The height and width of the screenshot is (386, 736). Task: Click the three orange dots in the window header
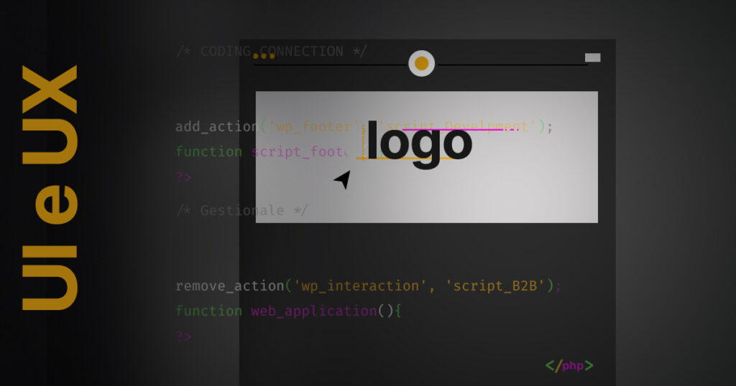coord(264,56)
